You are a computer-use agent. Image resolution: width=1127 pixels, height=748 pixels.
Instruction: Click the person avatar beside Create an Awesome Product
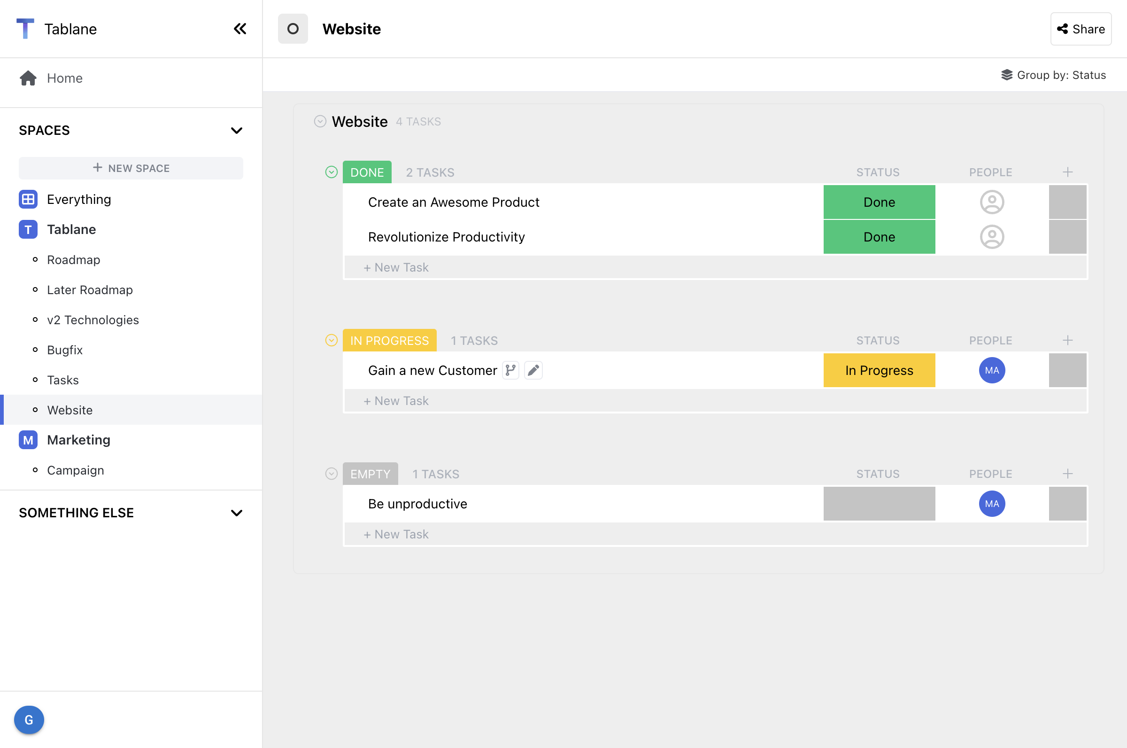992,202
